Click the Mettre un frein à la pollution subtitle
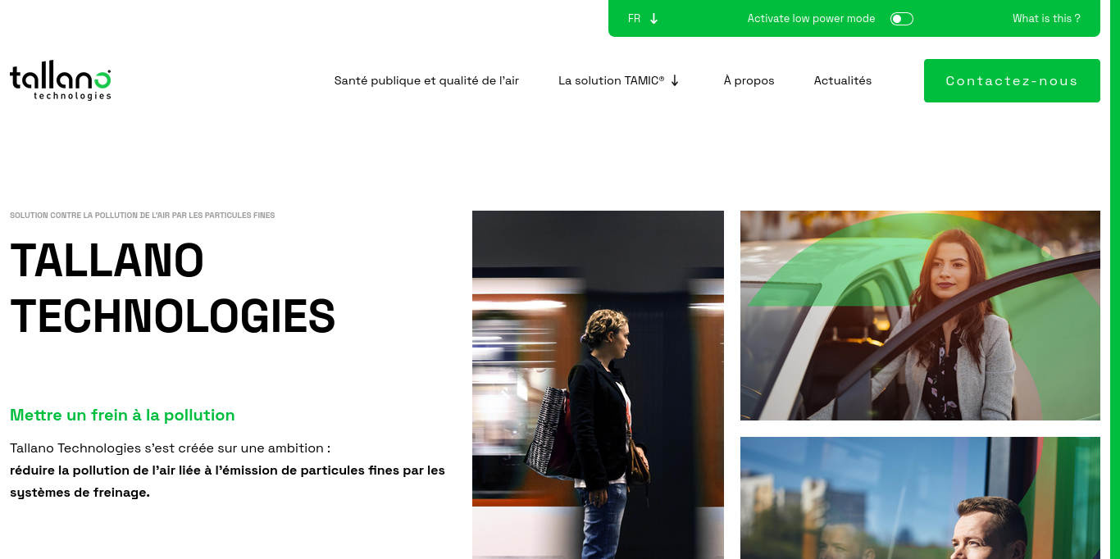Screen dimensions: 1120x559 (x=122, y=415)
